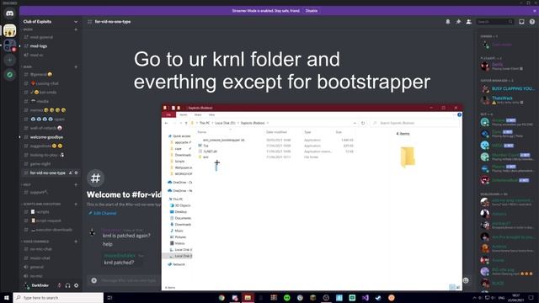Click Explorer search box
The height and width of the screenshot is (303, 539).
(x=415, y=123)
